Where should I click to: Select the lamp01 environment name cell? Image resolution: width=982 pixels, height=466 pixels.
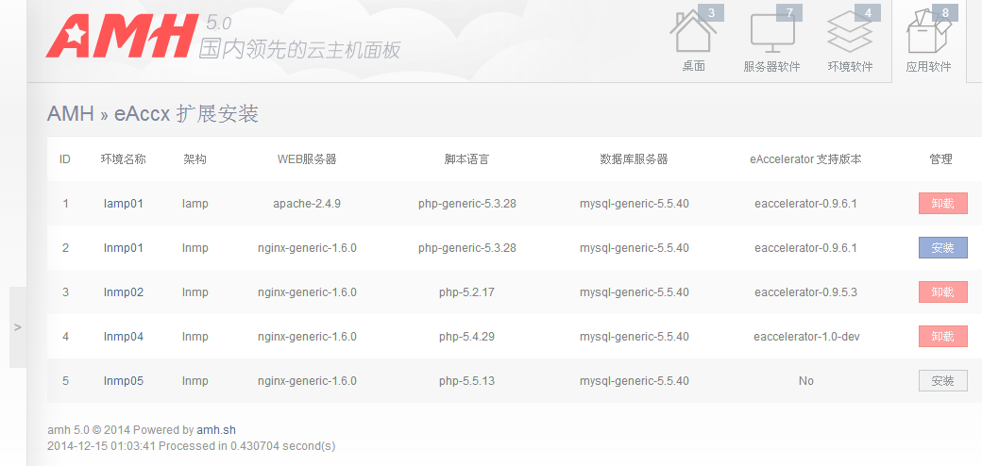pyautogui.click(x=123, y=204)
